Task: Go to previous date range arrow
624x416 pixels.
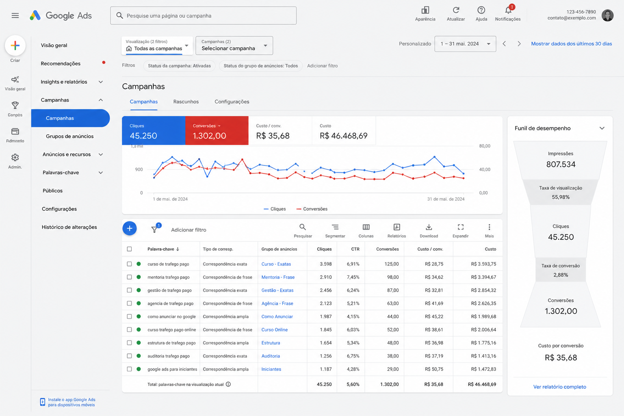Action: (504, 44)
